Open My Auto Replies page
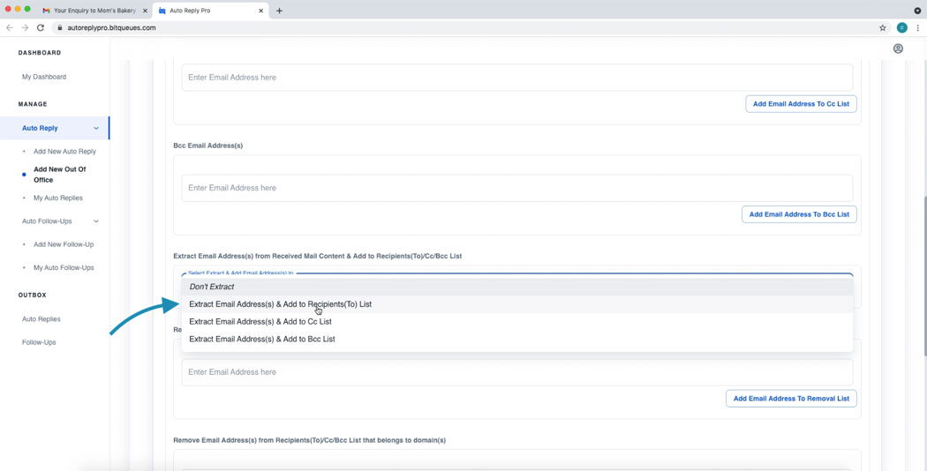 click(58, 198)
